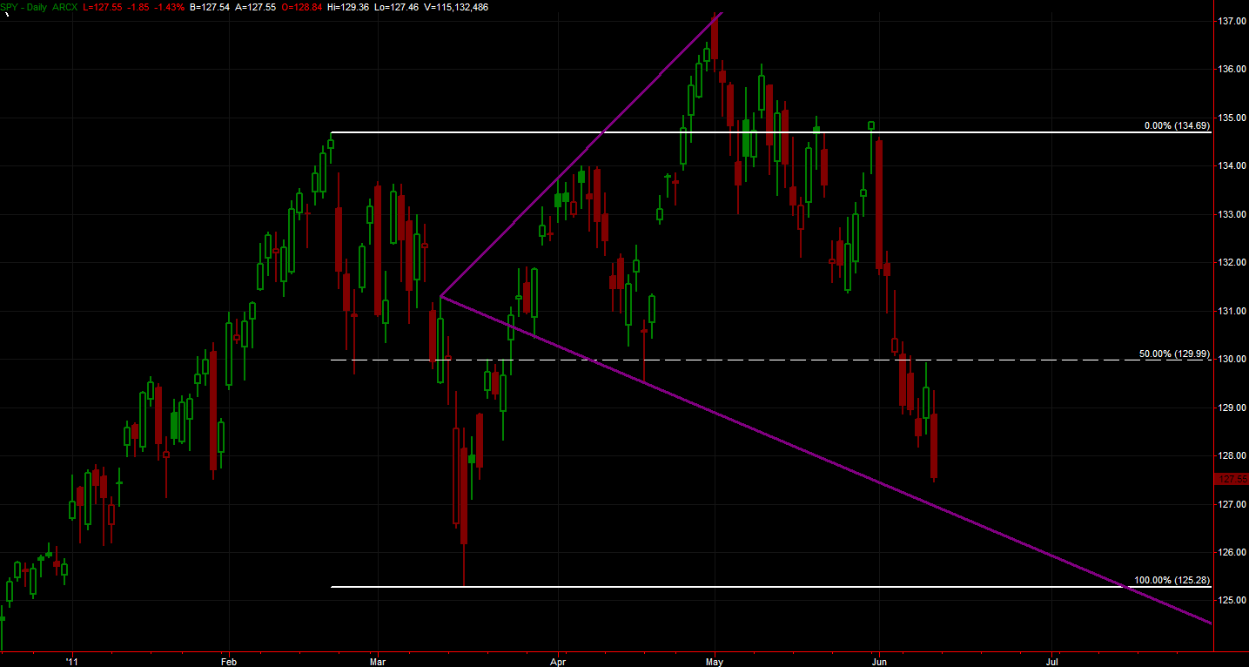1249x667 pixels.
Task: Click the May label on time axis
Action: (x=715, y=661)
